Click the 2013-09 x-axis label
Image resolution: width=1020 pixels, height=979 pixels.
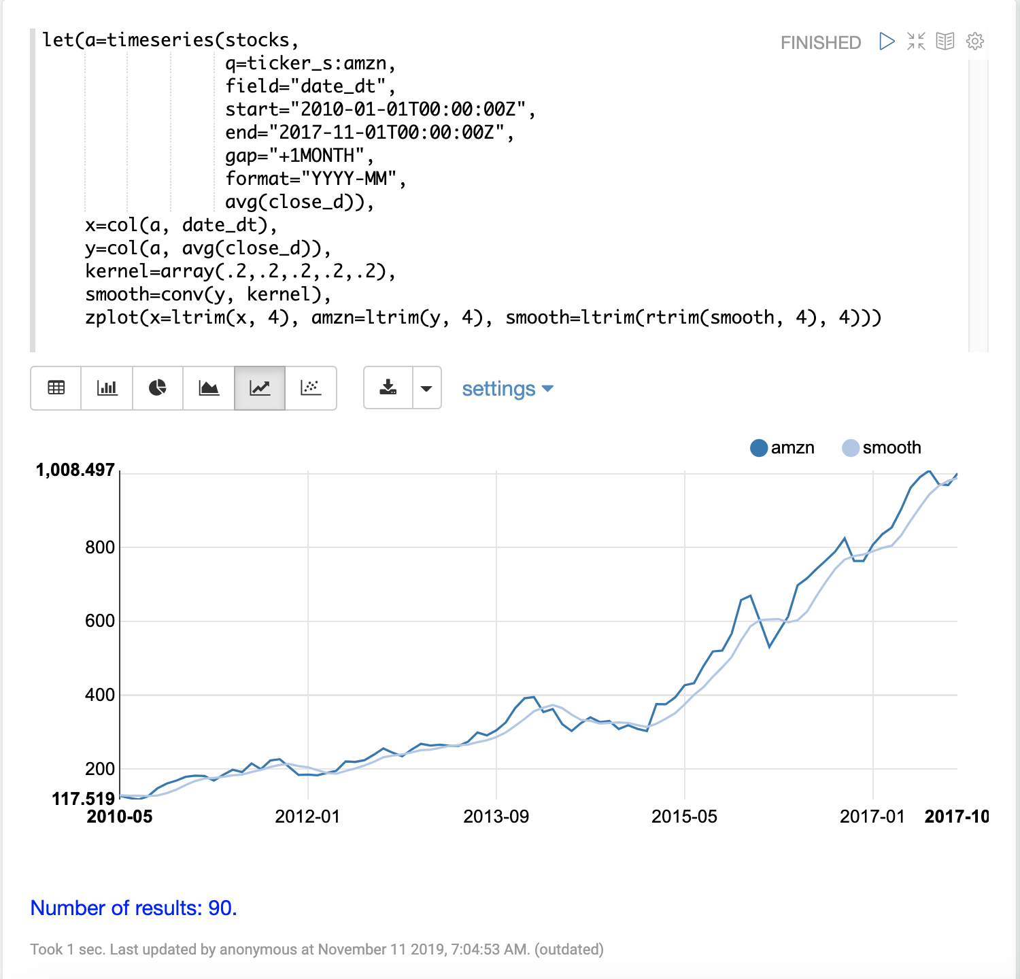(496, 817)
